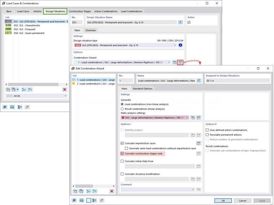
Task: Click the comment library icon next to the Comment field
Action: pyautogui.click(x=199, y=189)
